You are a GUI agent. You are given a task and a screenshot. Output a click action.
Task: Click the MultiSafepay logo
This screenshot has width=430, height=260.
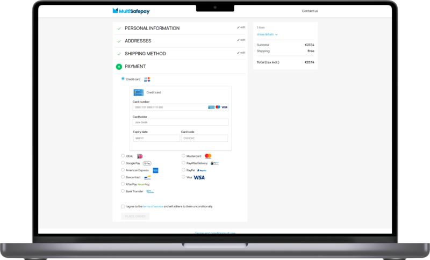[131, 11]
